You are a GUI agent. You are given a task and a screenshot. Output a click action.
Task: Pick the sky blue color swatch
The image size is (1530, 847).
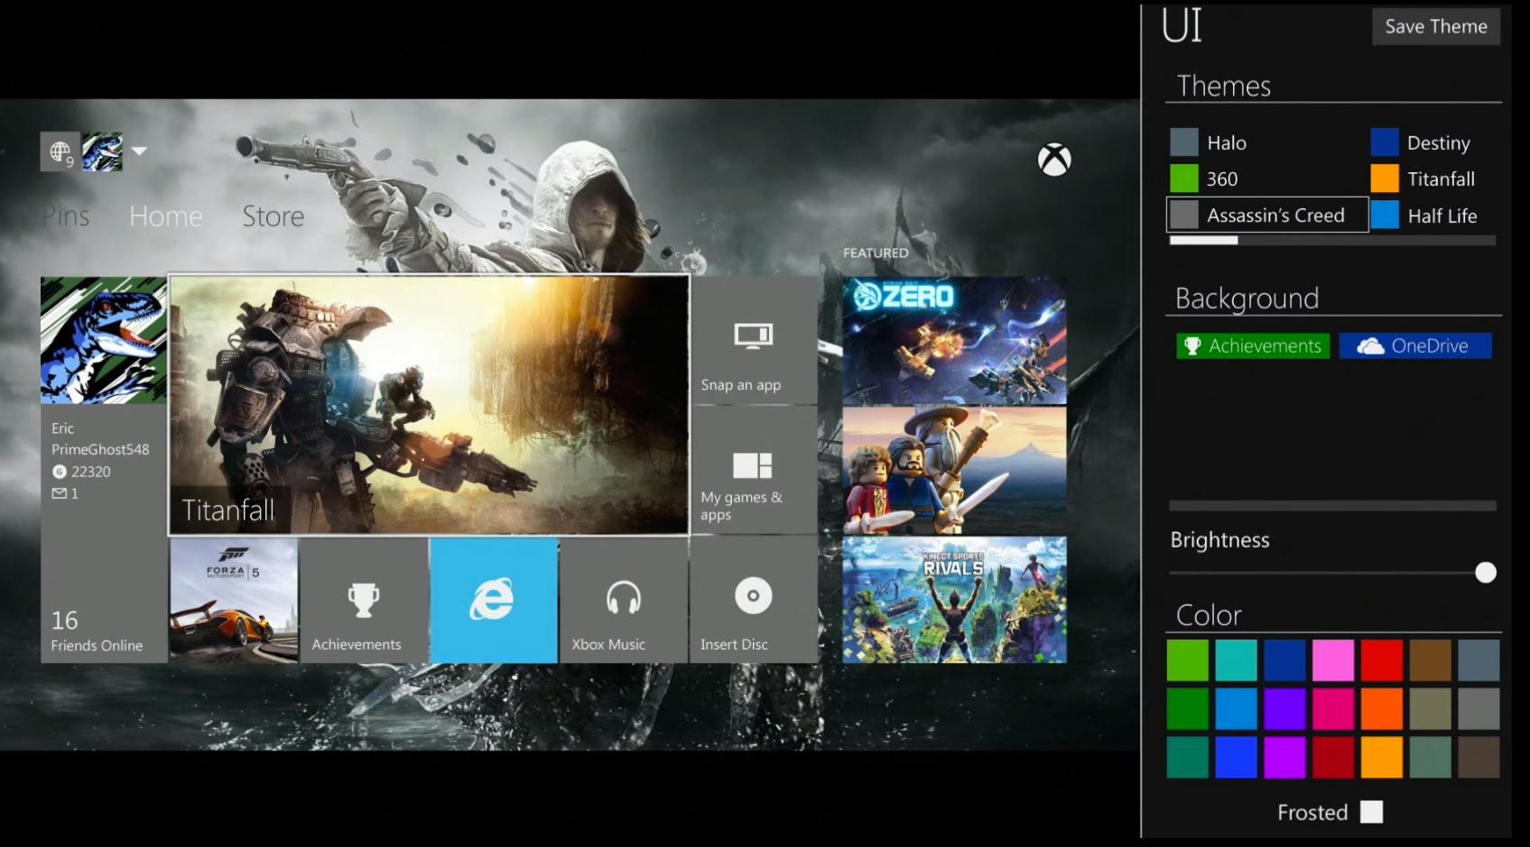pos(1237,709)
